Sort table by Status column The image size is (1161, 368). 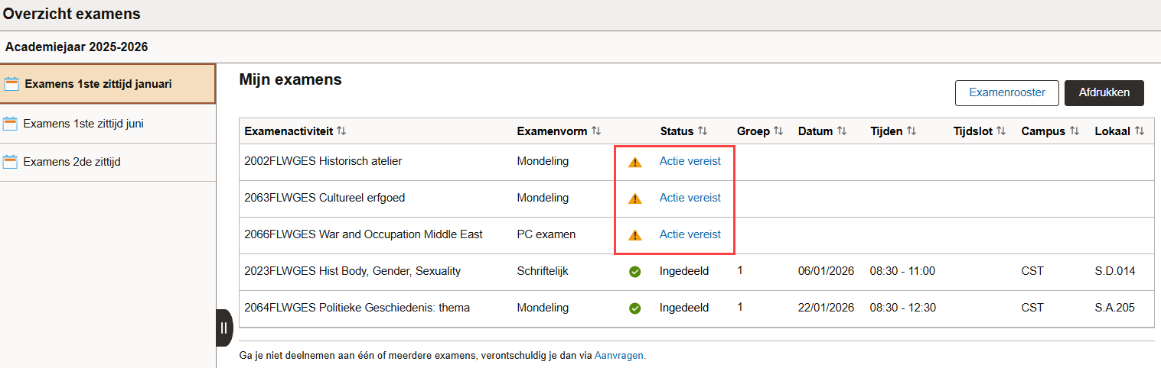coord(703,131)
